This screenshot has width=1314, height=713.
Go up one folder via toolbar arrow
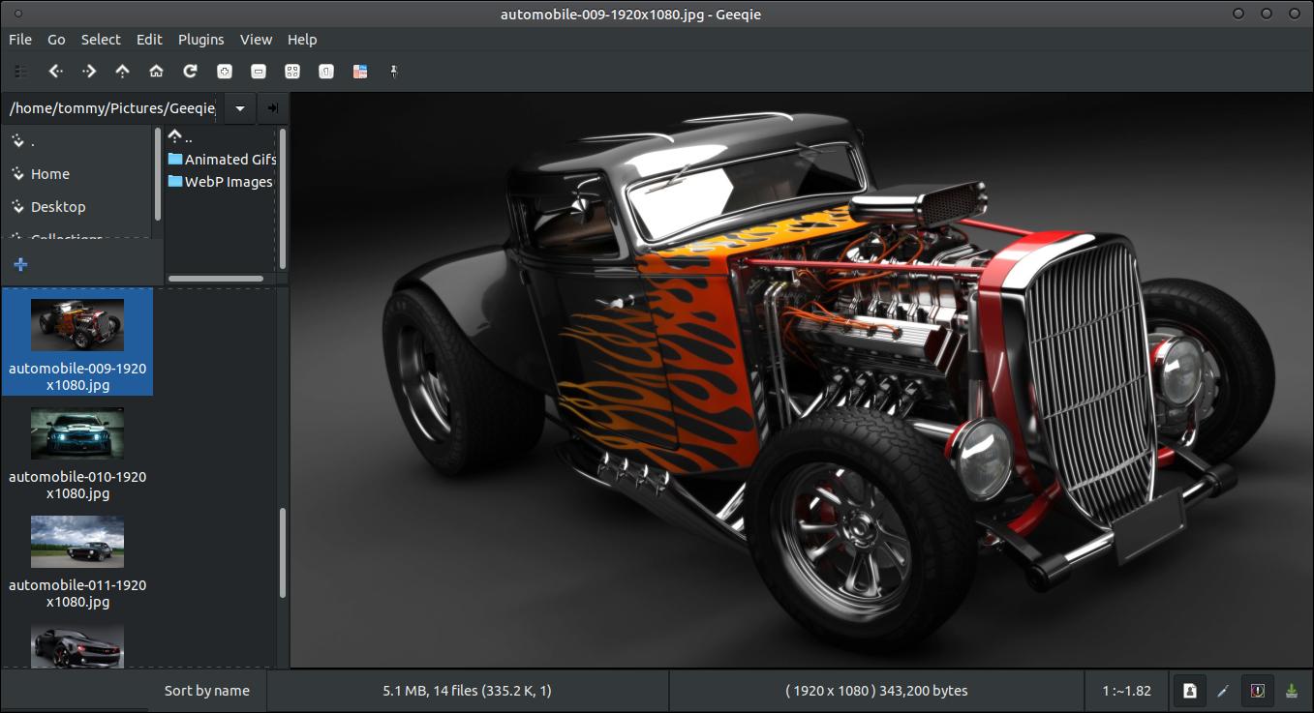tap(122, 71)
